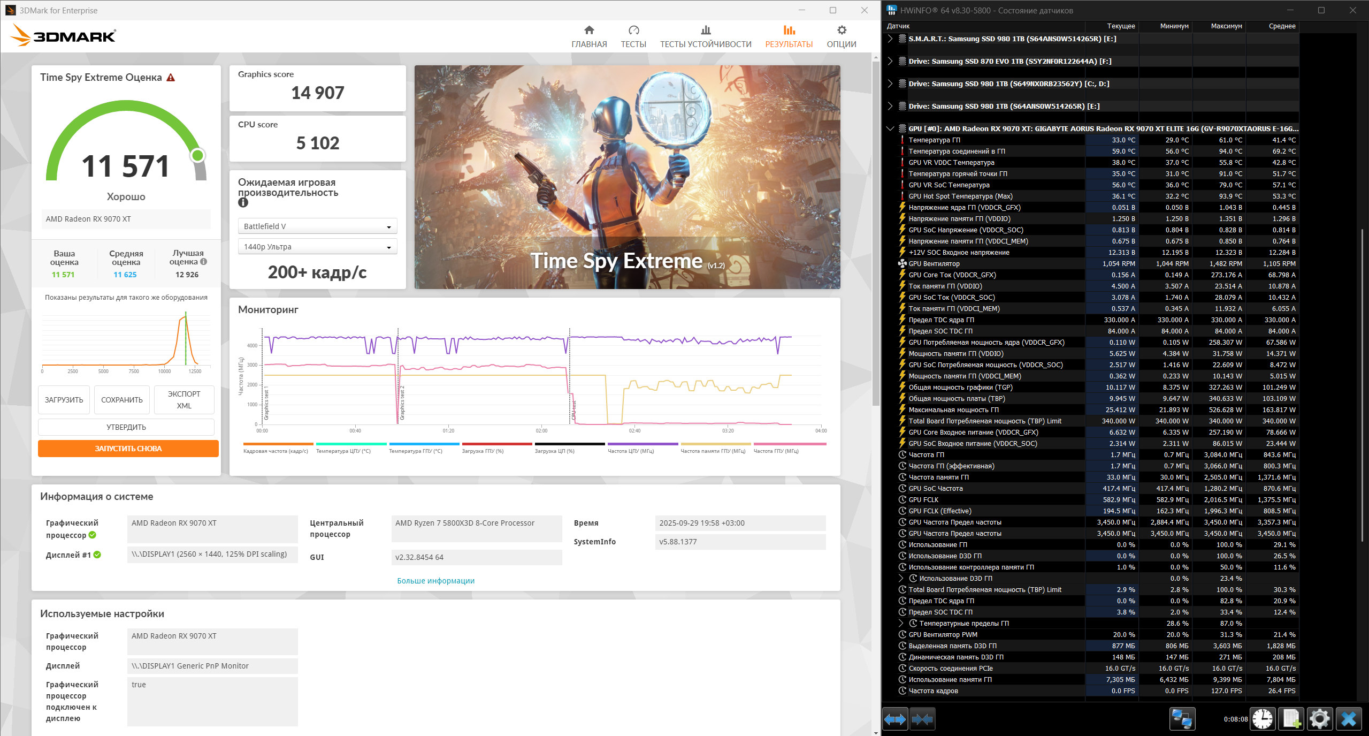Open the Battlefield V game dropdown
The width and height of the screenshot is (1369, 736).
pos(317,226)
